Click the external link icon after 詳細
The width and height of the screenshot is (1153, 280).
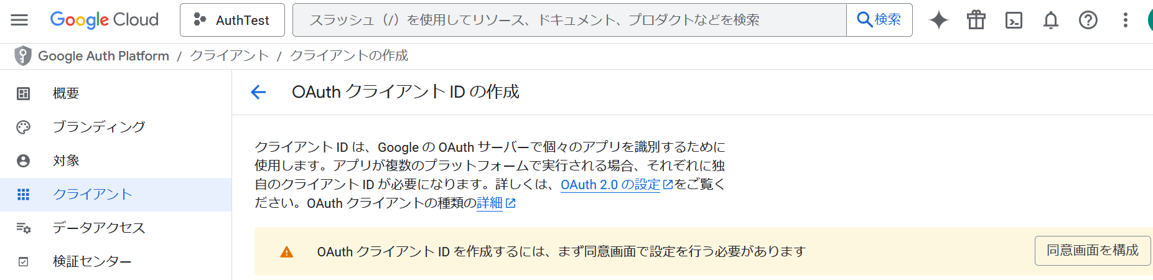pyautogui.click(x=511, y=203)
